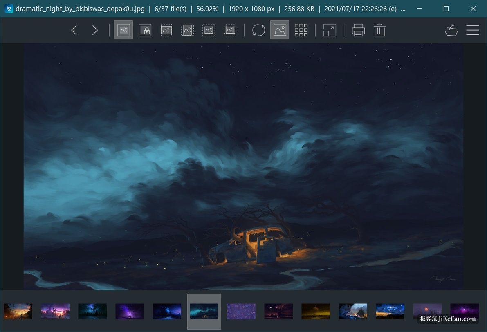This screenshot has width=487, height=332.
Task: Select the Auto zoom mode icon
Action: pos(123,30)
